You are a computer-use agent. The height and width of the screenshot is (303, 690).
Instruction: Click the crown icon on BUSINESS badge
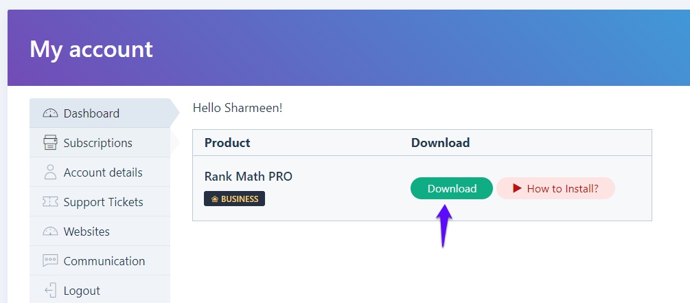214,199
